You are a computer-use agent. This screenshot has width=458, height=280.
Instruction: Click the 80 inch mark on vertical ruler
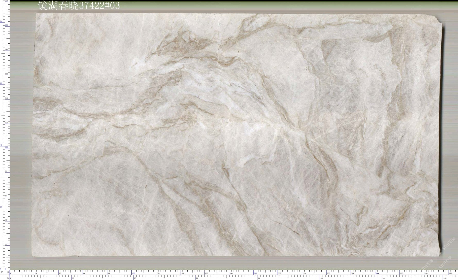pyautogui.click(x=1, y=21)
